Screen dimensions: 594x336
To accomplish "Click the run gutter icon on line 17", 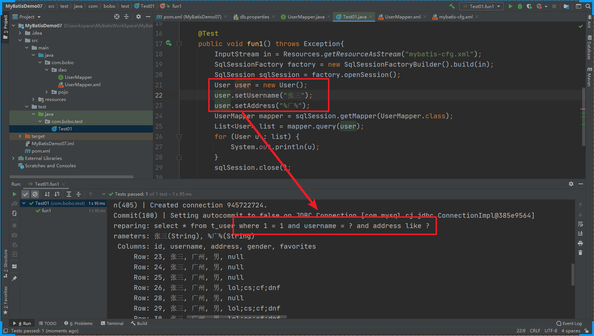I will click(x=168, y=43).
